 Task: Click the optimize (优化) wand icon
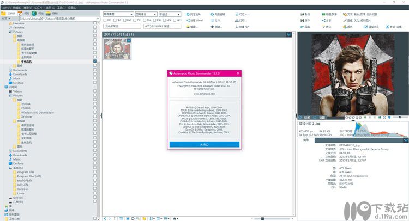(x=323, y=27)
